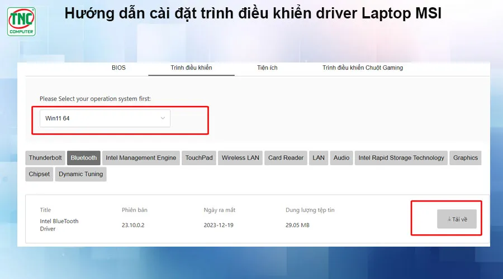Image resolution: width=503 pixels, height=279 pixels.
Task: Select the LAN driver category
Action: click(319, 158)
